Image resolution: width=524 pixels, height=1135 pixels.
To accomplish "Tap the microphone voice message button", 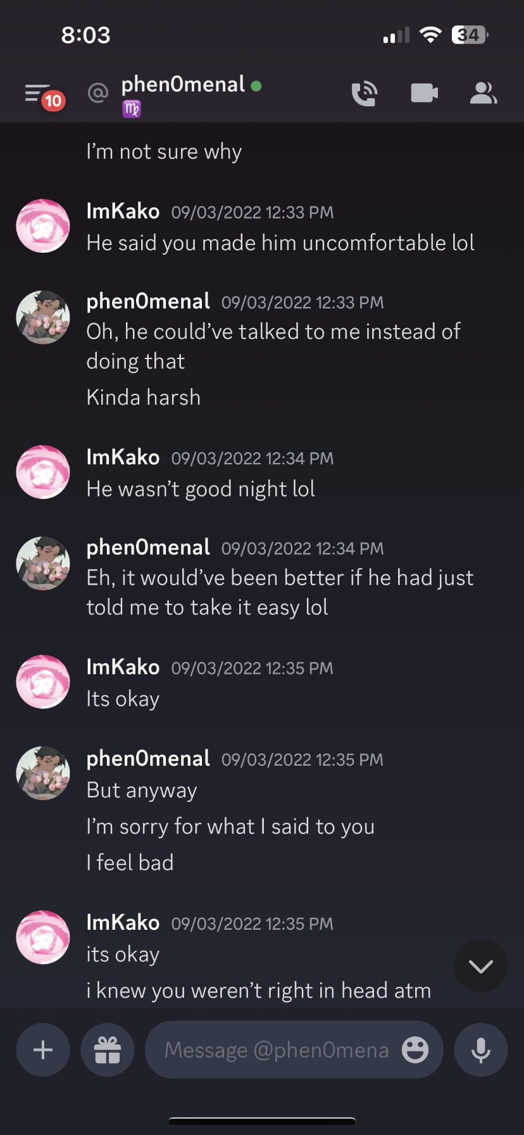I will 481,1050.
